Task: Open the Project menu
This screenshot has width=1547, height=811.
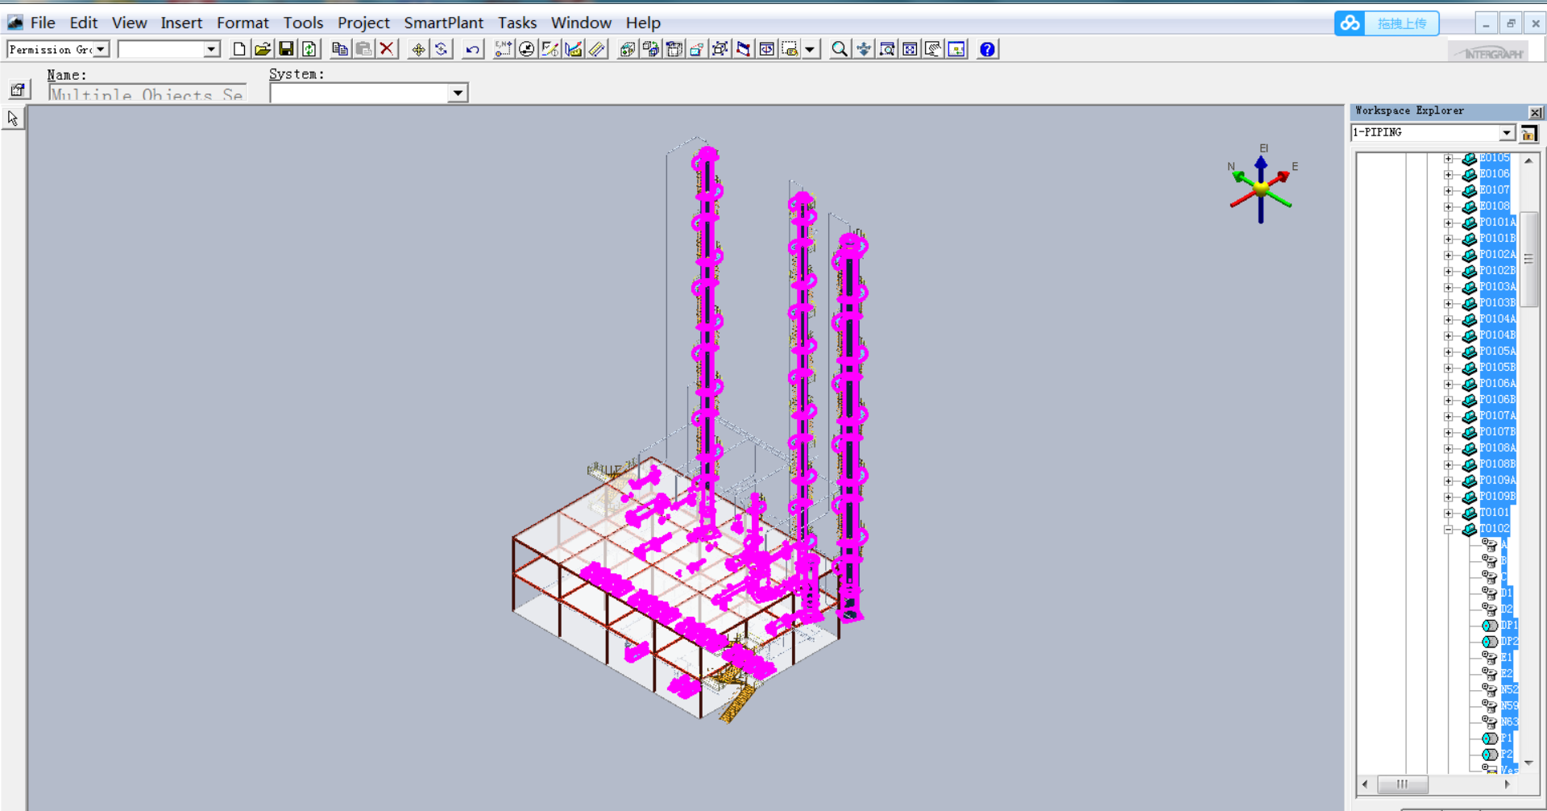Action: coord(363,23)
